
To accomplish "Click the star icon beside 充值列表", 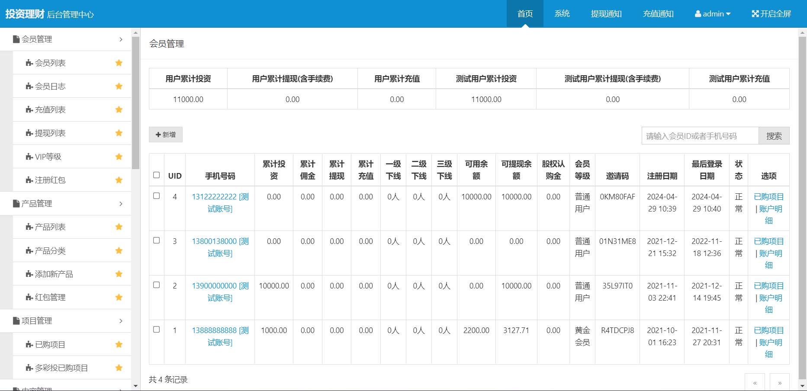I will click(119, 109).
